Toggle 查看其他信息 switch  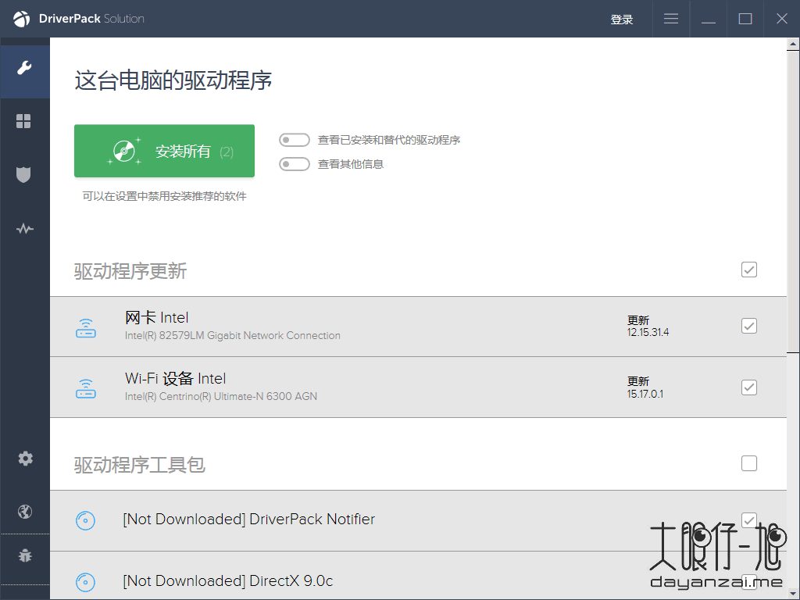pos(295,164)
